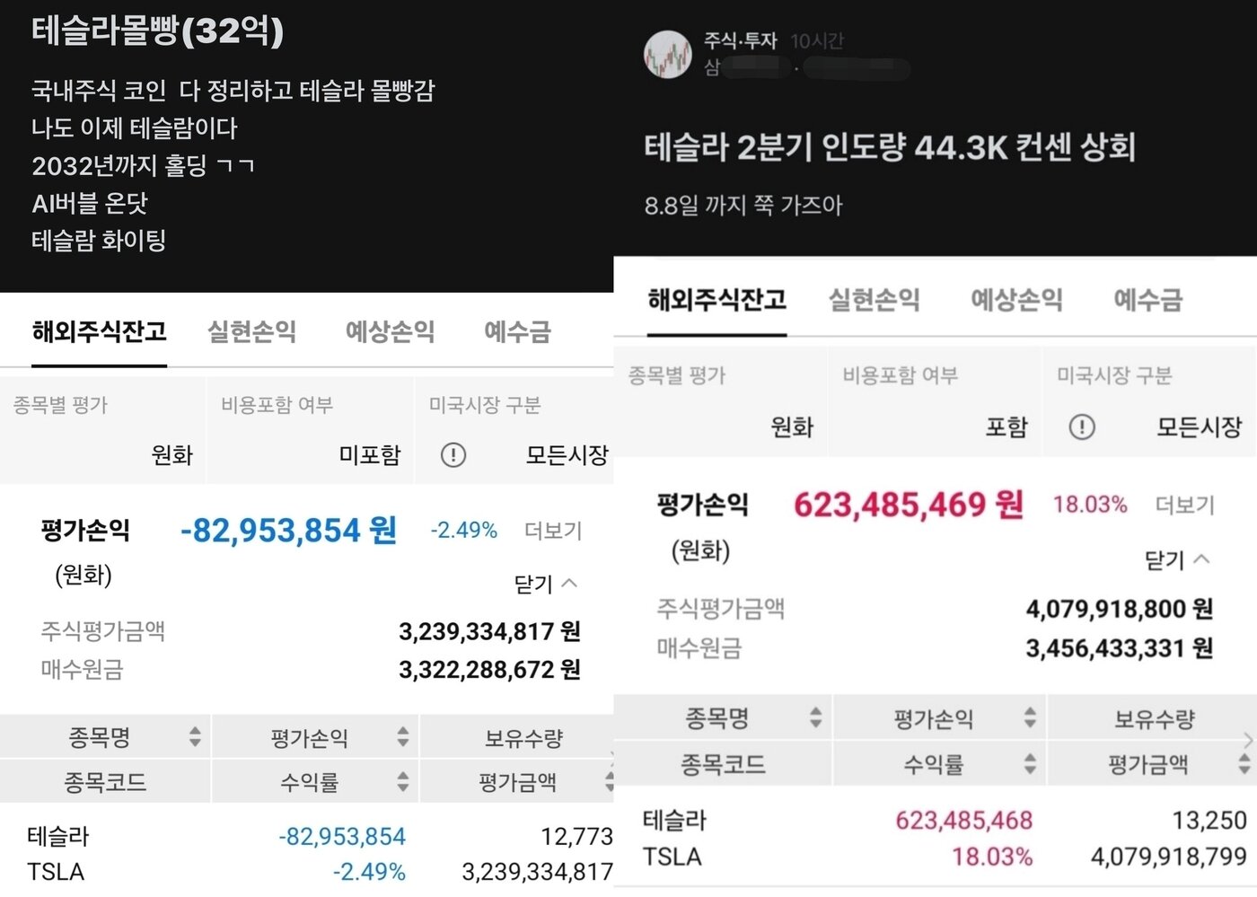The width and height of the screenshot is (1257, 897).
Task: Open right 예수금 tab
Action: pyautogui.click(x=1147, y=299)
